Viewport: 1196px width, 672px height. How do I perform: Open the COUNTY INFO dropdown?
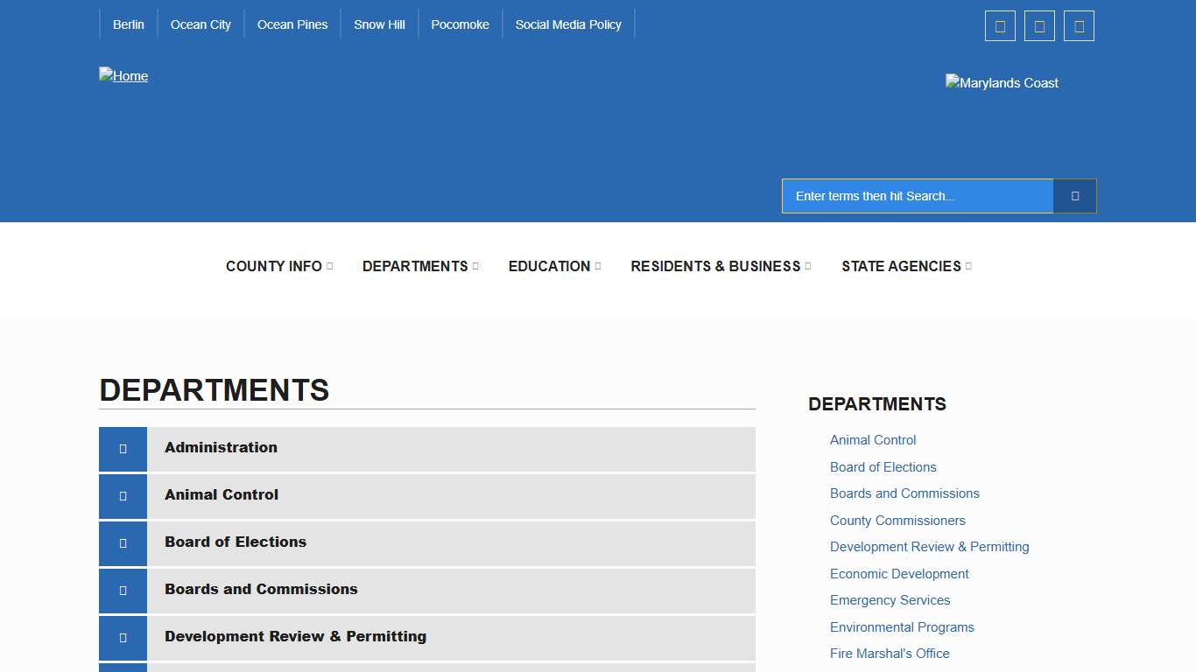[x=274, y=266]
